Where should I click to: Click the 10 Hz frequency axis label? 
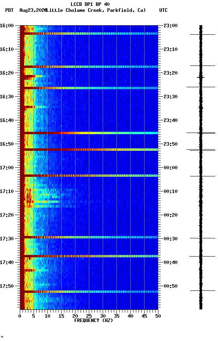click(x=47, y=316)
